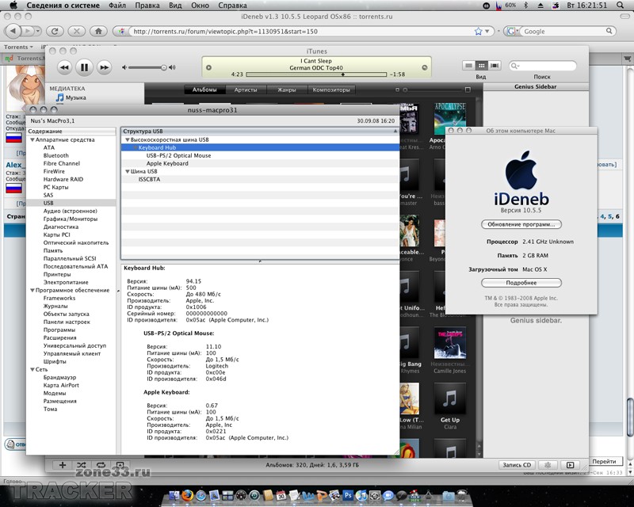Screen dimensions: 634x507
Task: Click the eject icon in menu bar
Action: (540, 6)
